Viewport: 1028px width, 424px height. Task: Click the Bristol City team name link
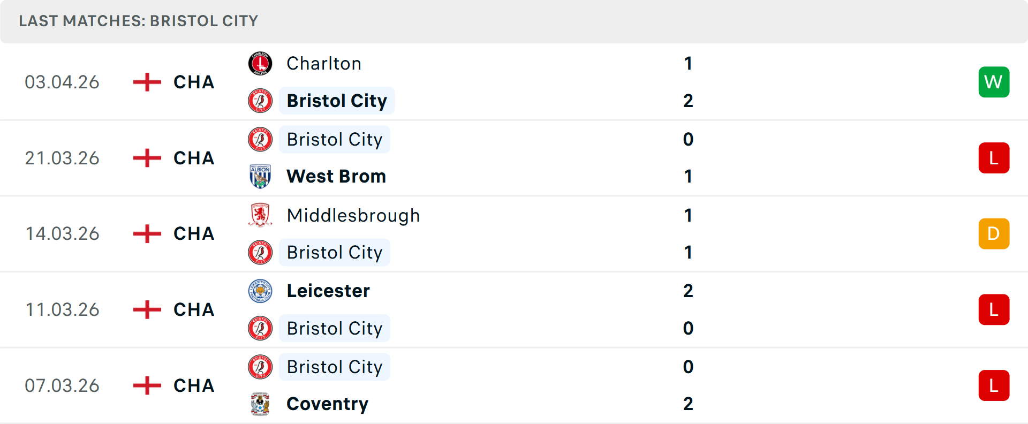tap(336, 101)
